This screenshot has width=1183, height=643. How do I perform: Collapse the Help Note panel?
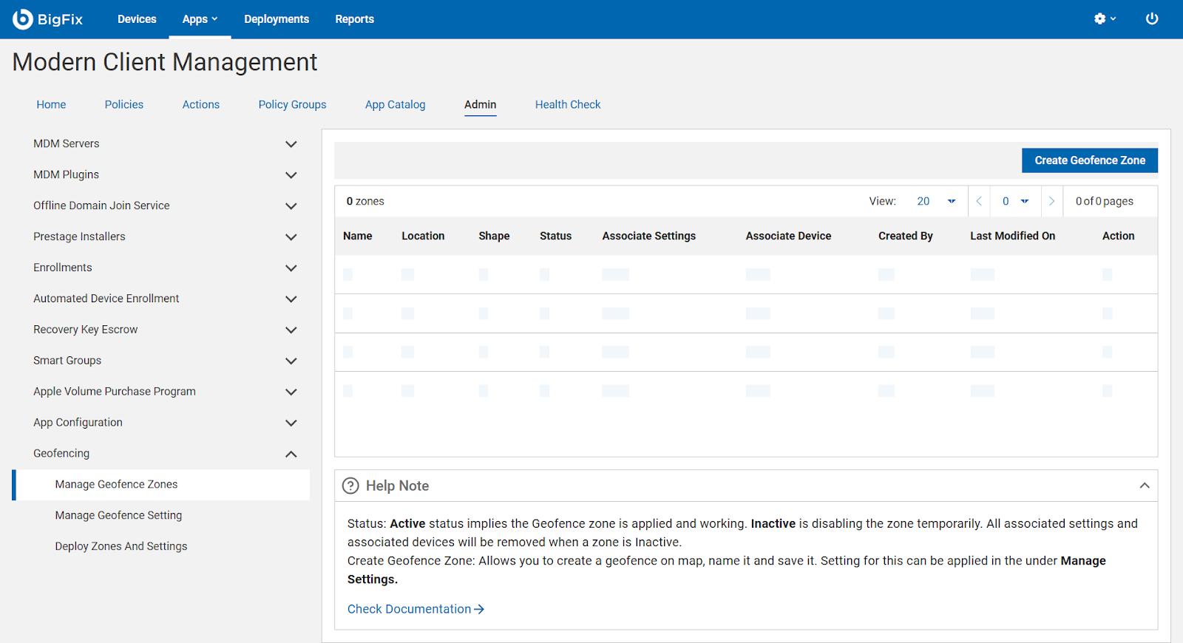[1145, 486]
